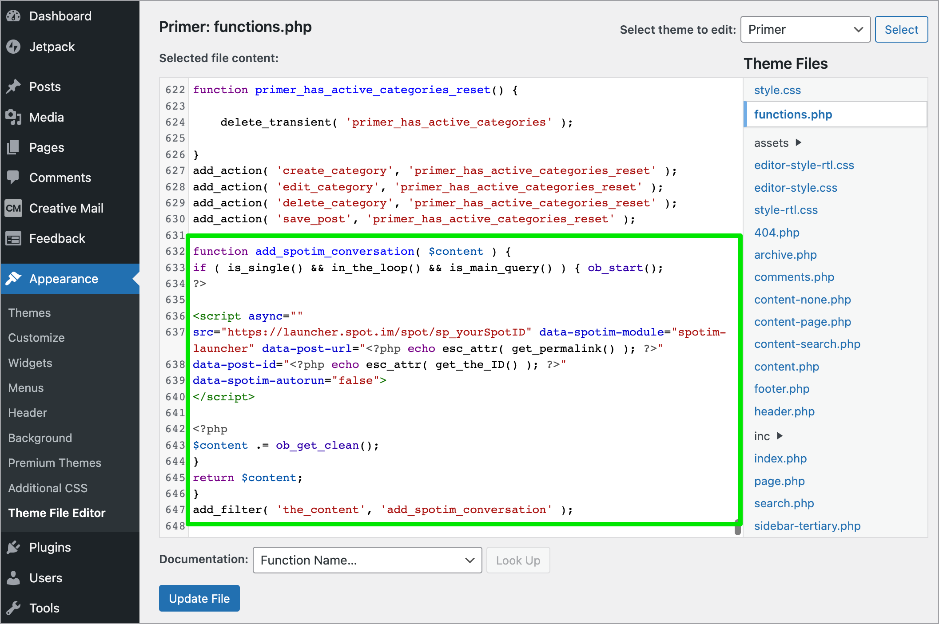Open the theme selection dropdown showing Primer
939x624 pixels.
click(805, 29)
